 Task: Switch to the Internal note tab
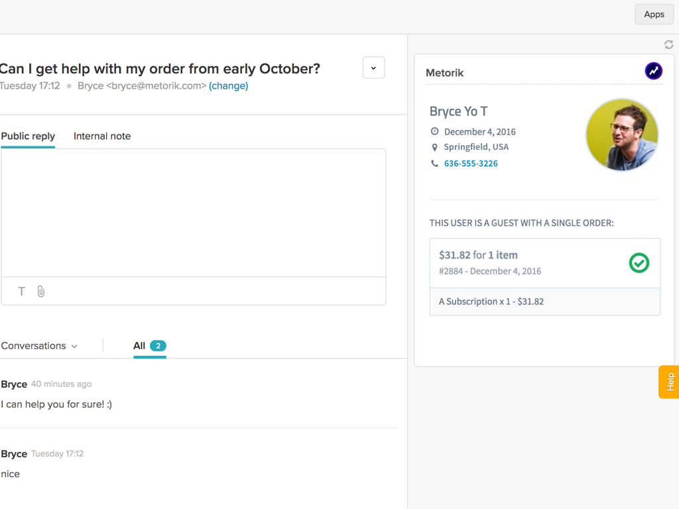click(x=102, y=136)
